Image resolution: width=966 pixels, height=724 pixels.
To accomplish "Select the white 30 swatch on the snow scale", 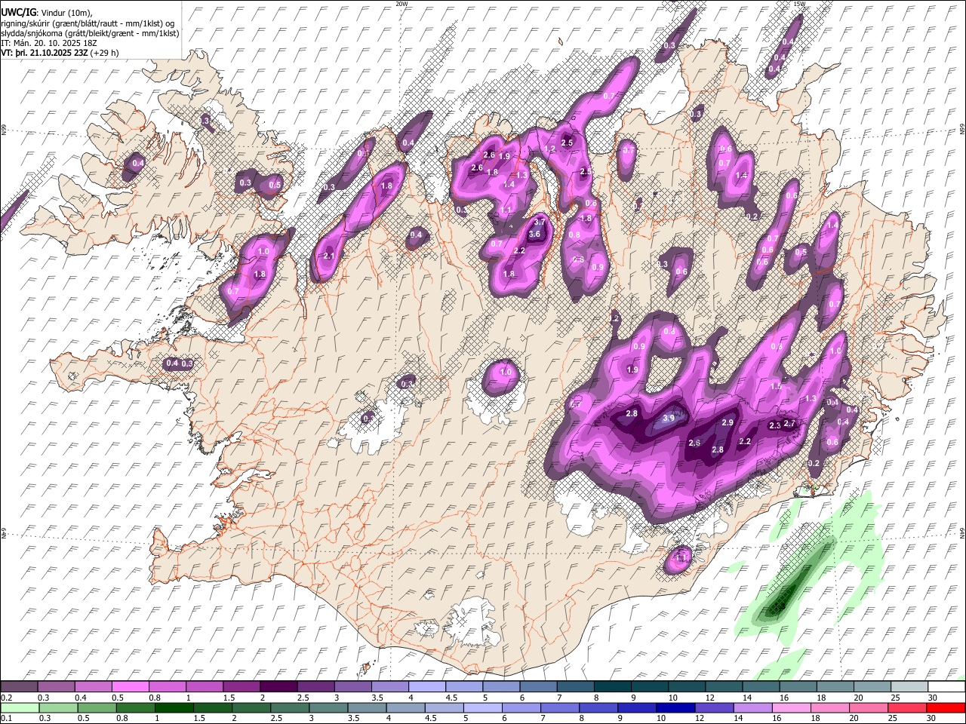I will coord(946,686).
